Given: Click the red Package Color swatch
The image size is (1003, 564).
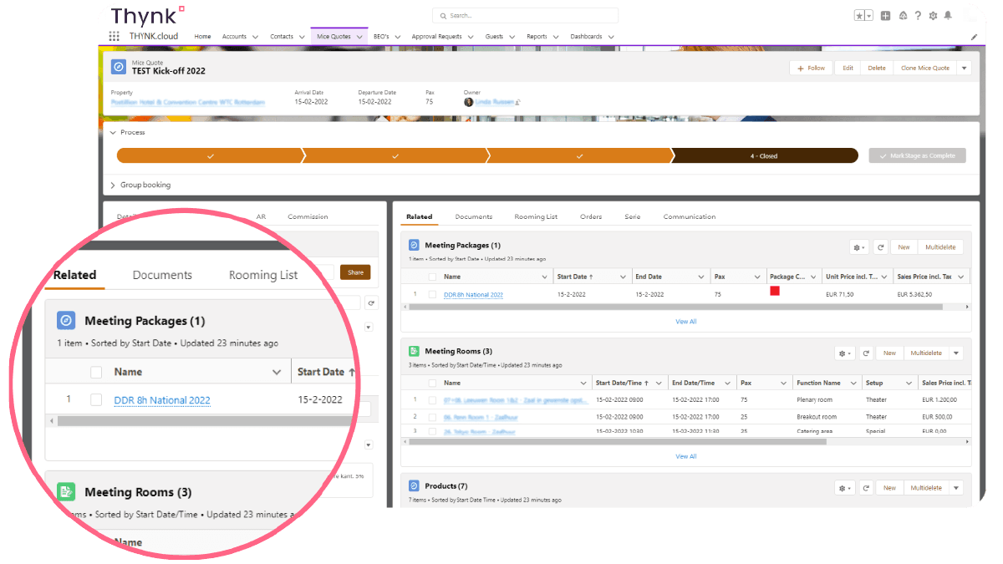Looking at the screenshot, I should coord(775,291).
